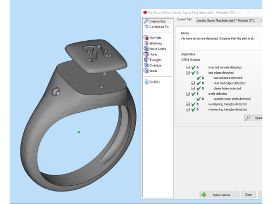Viewport: 272px width, 204px height.
Task: Select the Normals text label
Action: tap(155, 38)
